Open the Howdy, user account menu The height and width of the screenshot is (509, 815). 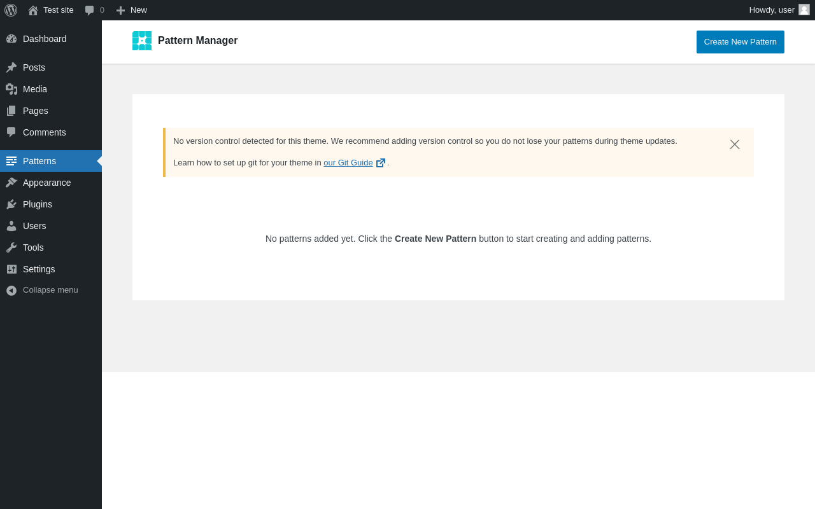[772, 10]
